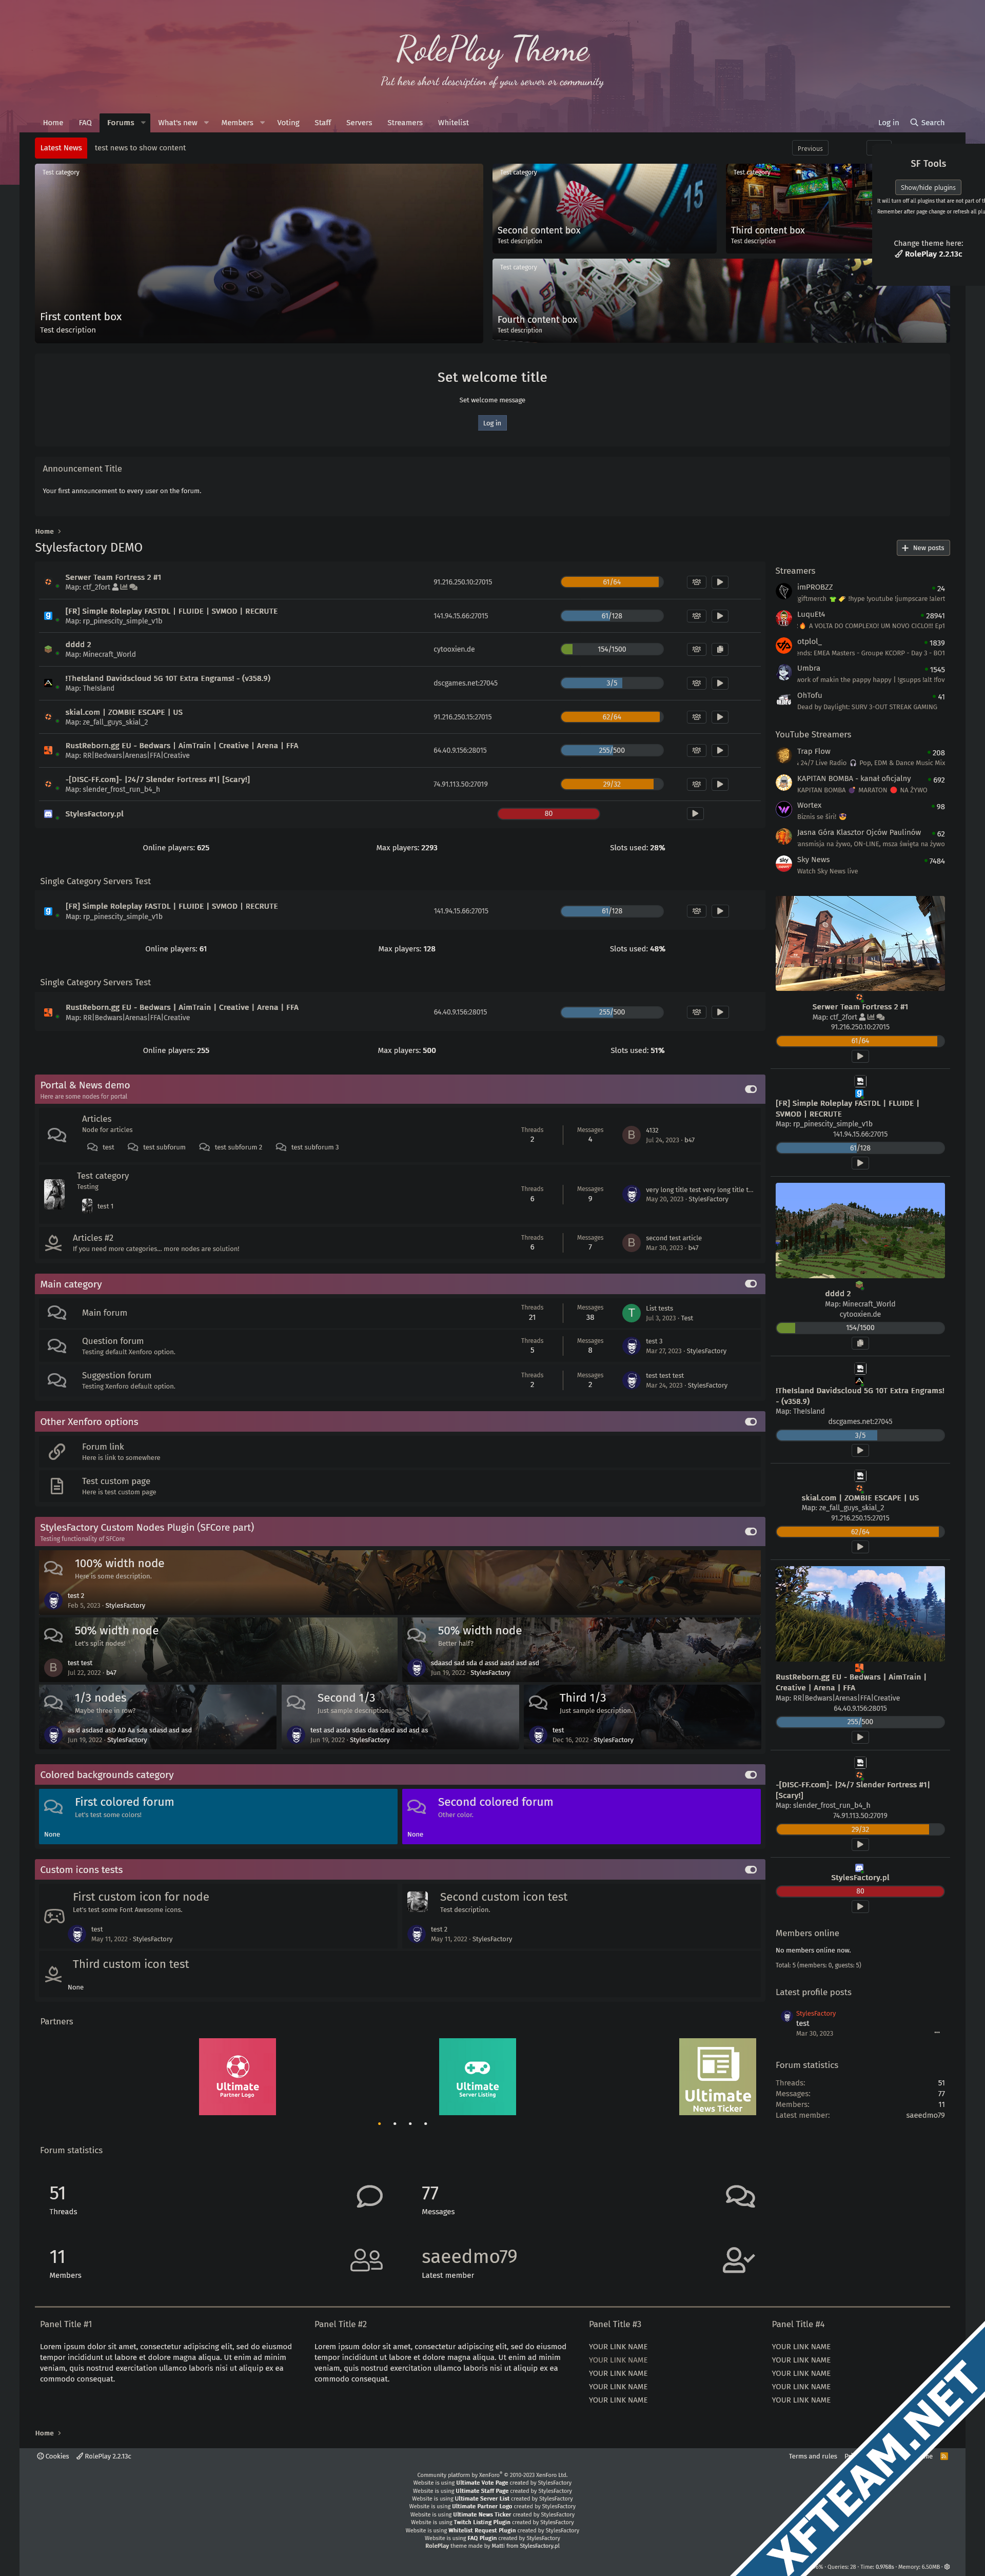This screenshot has height=2576, width=985.
Task: Click play icon for Serwer Team Fortress 2 #1 row
Action: 720,582
